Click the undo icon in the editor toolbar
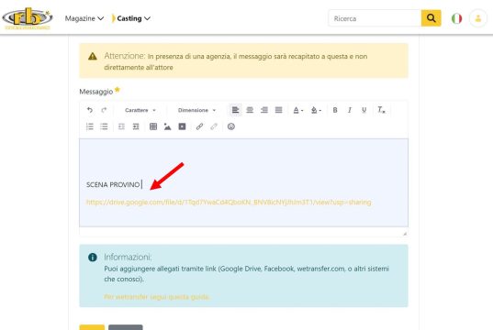Screen dimensions: 493x330 coord(90,110)
